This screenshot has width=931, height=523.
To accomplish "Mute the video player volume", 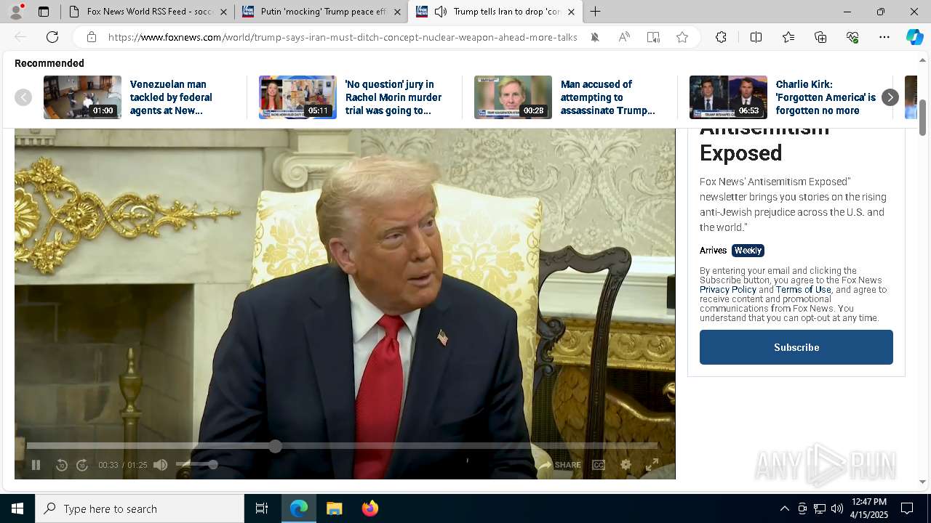I will (161, 465).
